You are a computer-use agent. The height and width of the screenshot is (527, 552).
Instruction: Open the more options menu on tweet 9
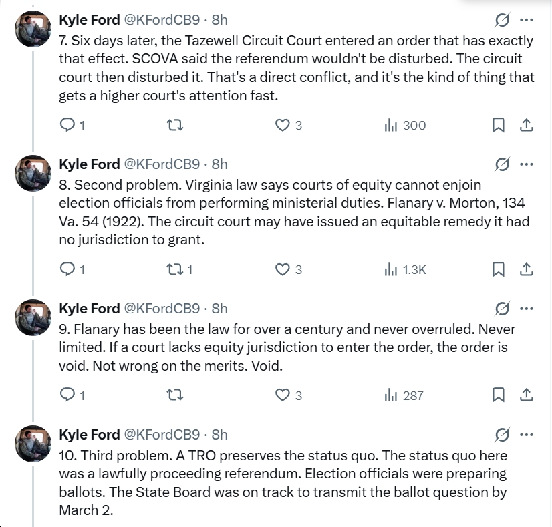(x=527, y=309)
